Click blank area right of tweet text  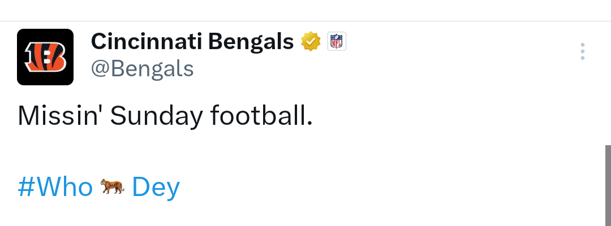pyautogui.click(x=448, y=115)
